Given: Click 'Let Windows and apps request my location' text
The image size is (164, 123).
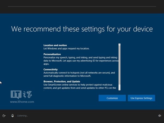Looking at the screenshot, I should point(66,49).
